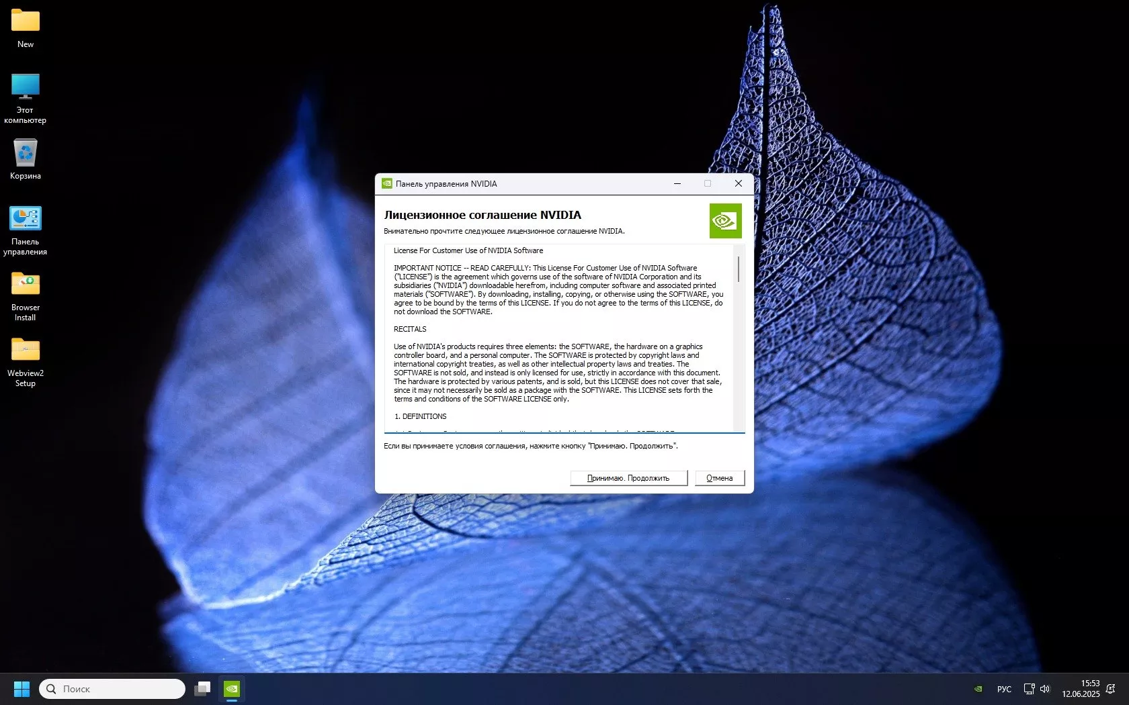Click the Принимаю. Продолжить button
1129x705 pixels.
(628, 477)
